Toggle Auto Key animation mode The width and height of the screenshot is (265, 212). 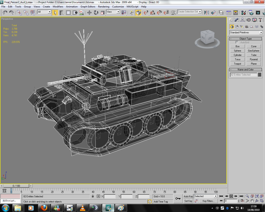point(188,196)
